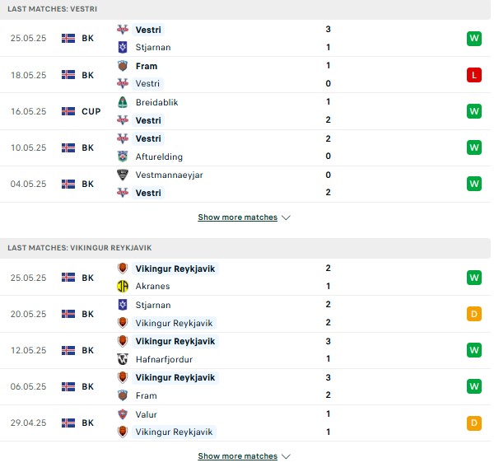Click the Fram club crest in the 18.05.25 match
Viewport: 494px width, 472px height.
[123, 66]
